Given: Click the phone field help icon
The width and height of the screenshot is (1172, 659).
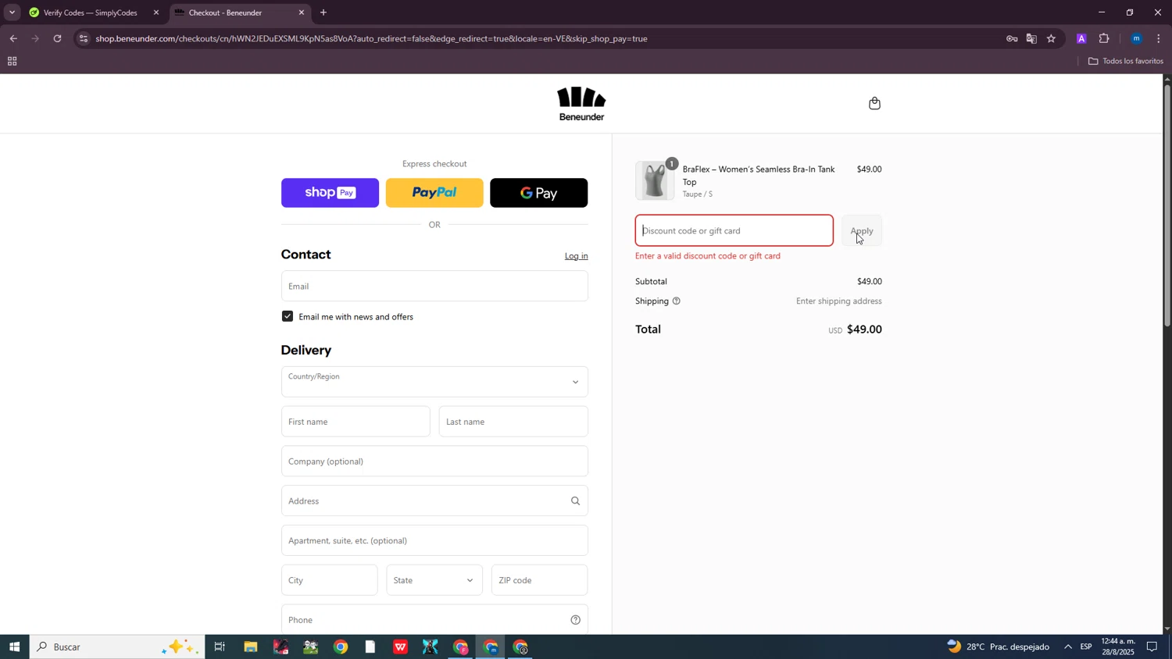Looking at the screenshot, I should (x=575, y=620).
